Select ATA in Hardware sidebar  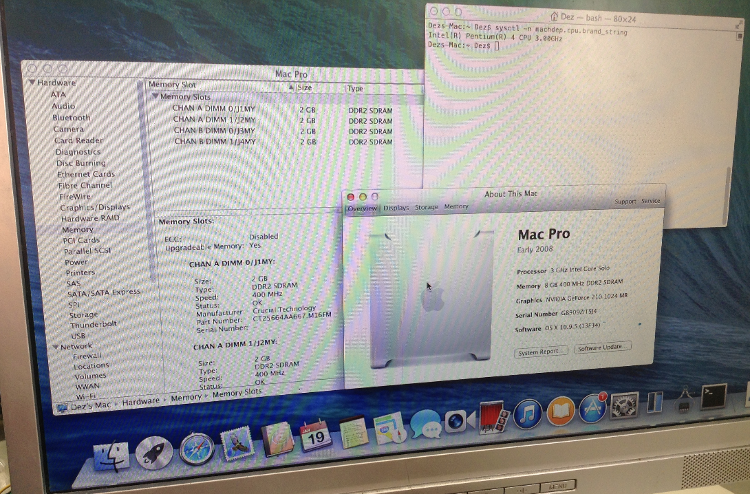click(x=58, y=94)
